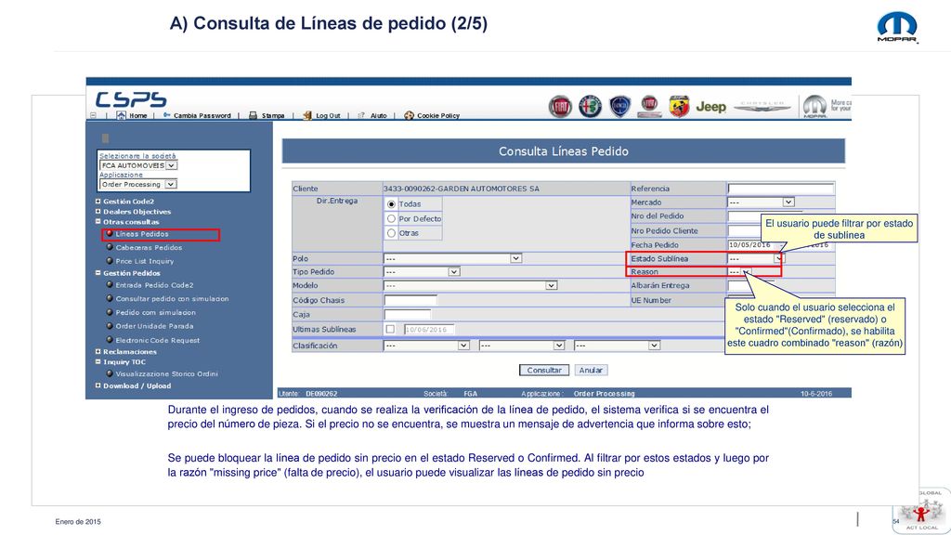Click the Consultar button
Image resolution: width=951 pixels, height=535 pixels.
tap(543, 370)
